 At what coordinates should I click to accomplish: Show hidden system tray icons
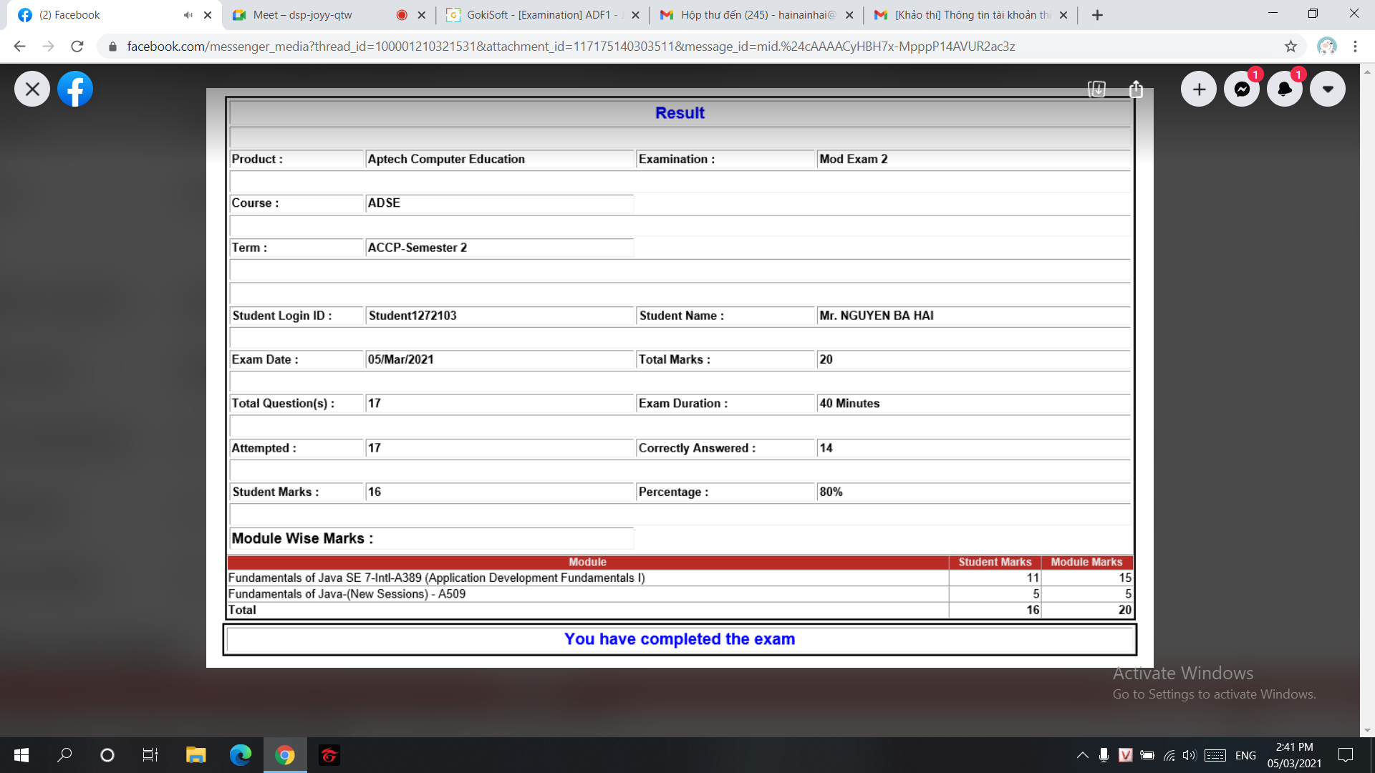tap(1083, 755)
